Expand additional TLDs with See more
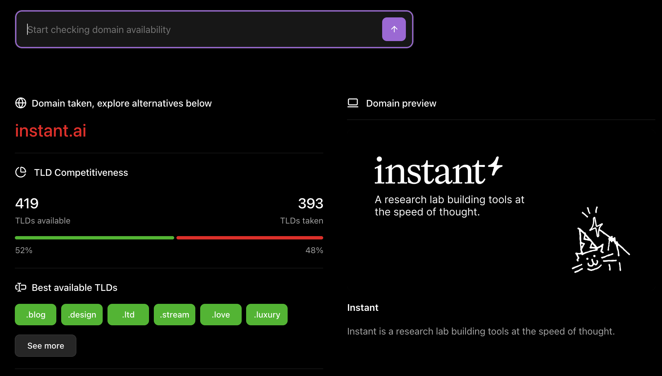The width and height of the screenshot is (662, 376). click(x=45, y=345)
